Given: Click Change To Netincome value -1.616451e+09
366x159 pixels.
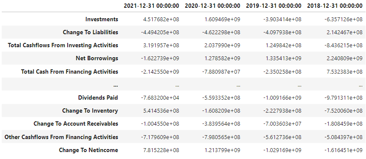Looking at the screenshot, I should [x=343, y=150].
